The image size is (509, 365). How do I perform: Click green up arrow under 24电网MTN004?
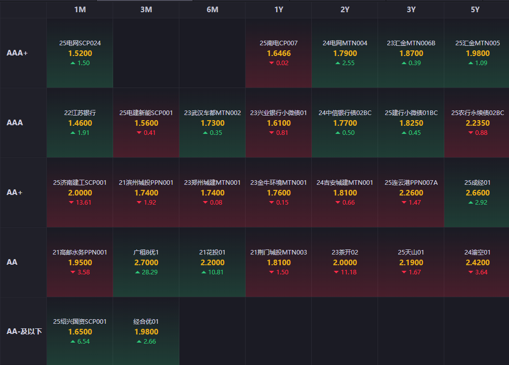337,63
